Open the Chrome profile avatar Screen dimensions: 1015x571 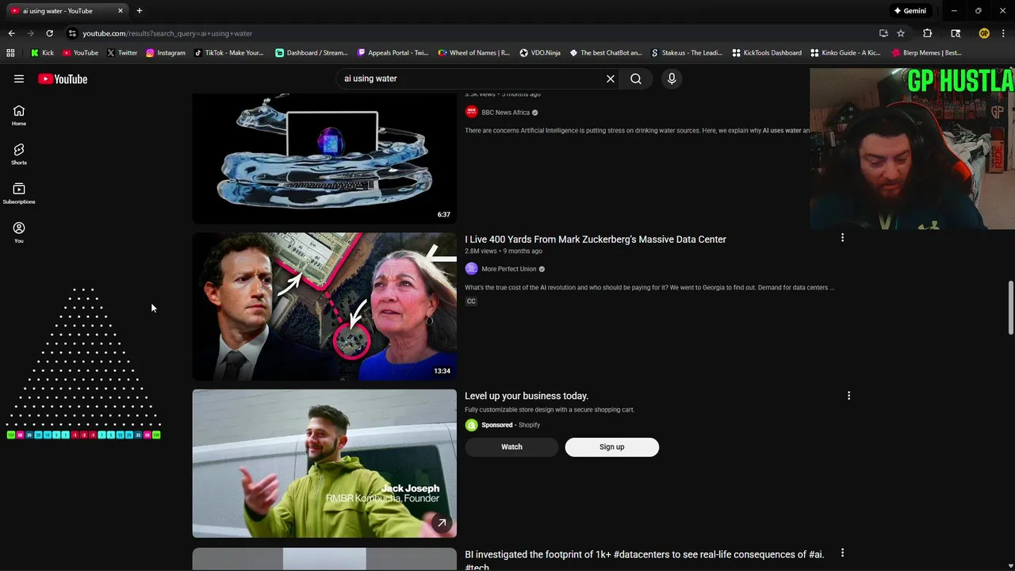984,33
